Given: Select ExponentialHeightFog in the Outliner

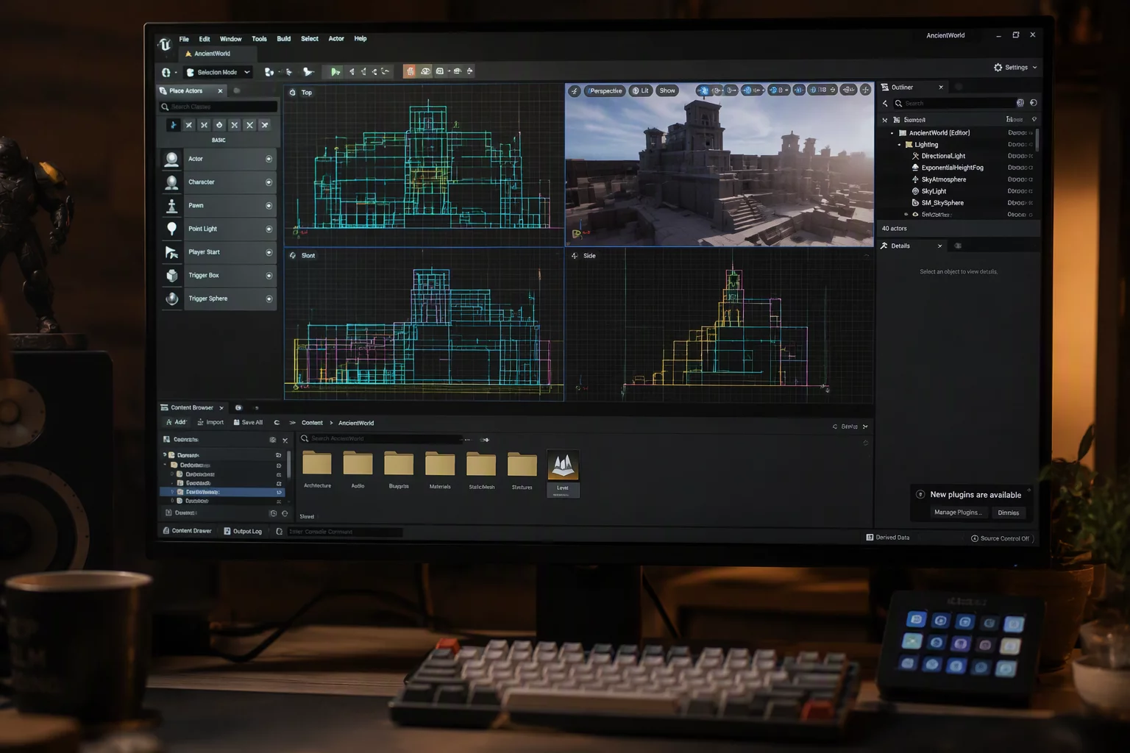Looking at the screenshot, I should [x=952, y=168].
